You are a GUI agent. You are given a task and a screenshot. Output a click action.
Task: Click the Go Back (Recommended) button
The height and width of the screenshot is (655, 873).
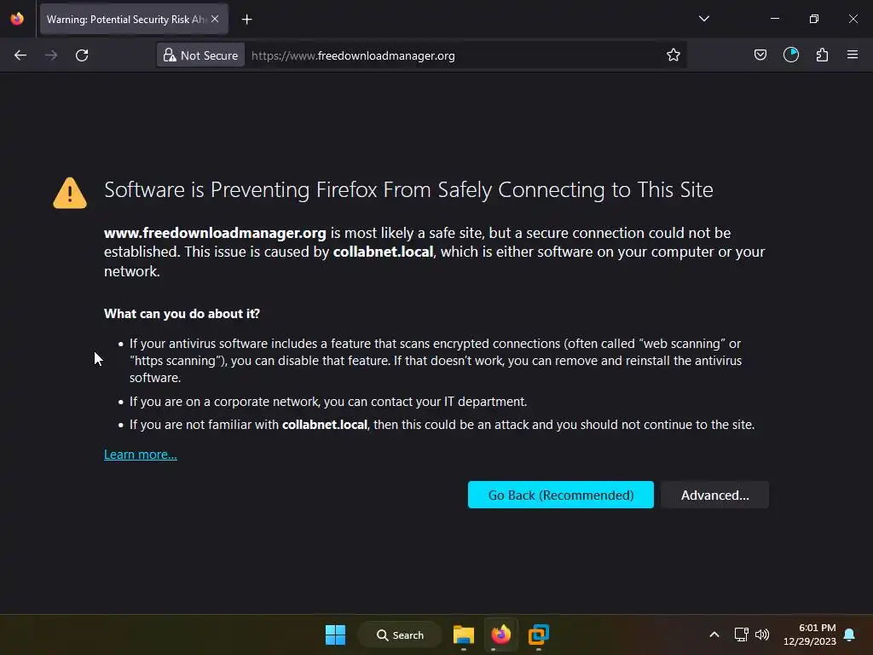coord(561,495)
